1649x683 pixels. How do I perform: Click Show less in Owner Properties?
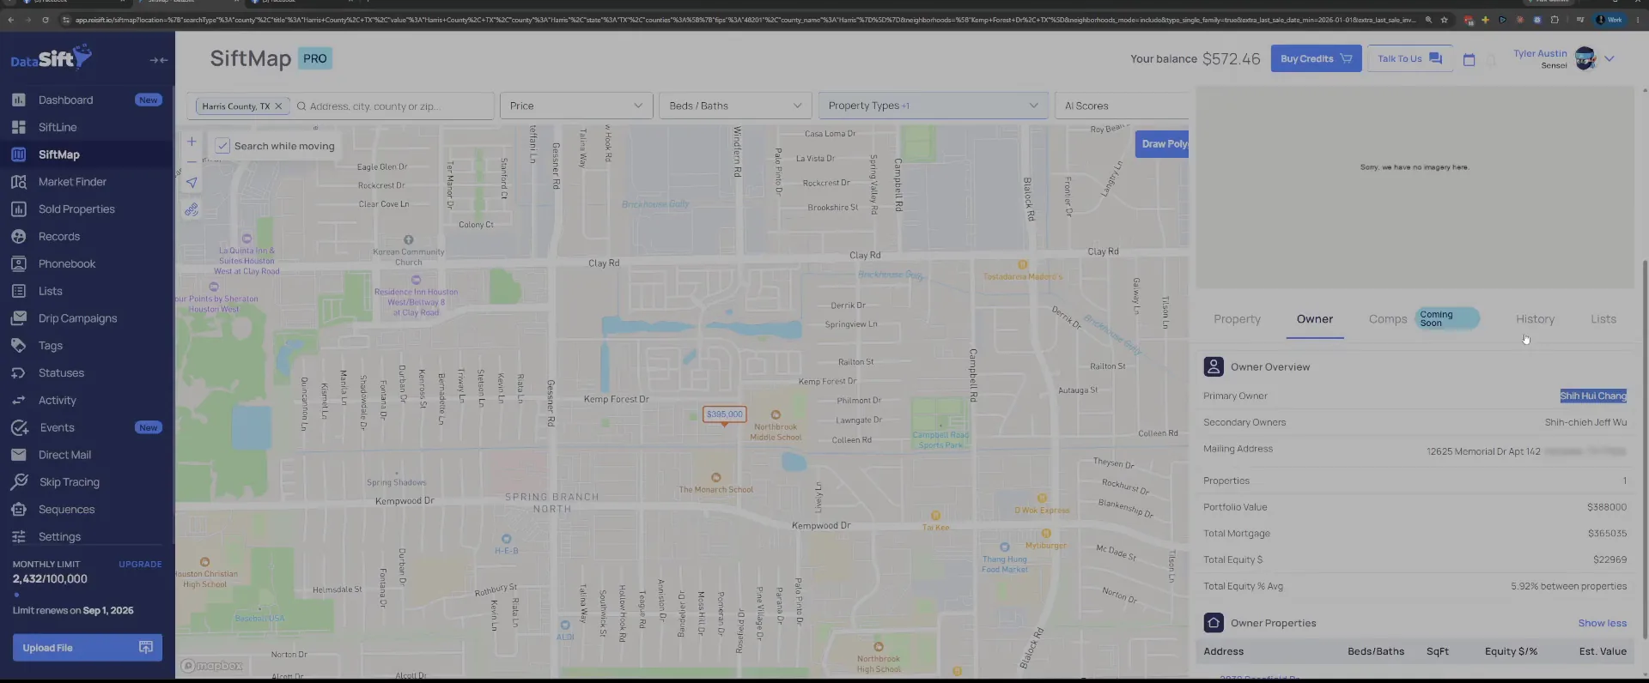pos(1602,624)
